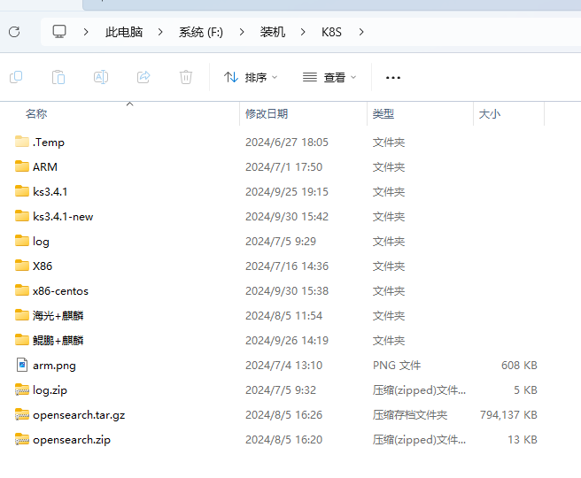
Task: Select the x86-centos folder name
Action: 60,291
